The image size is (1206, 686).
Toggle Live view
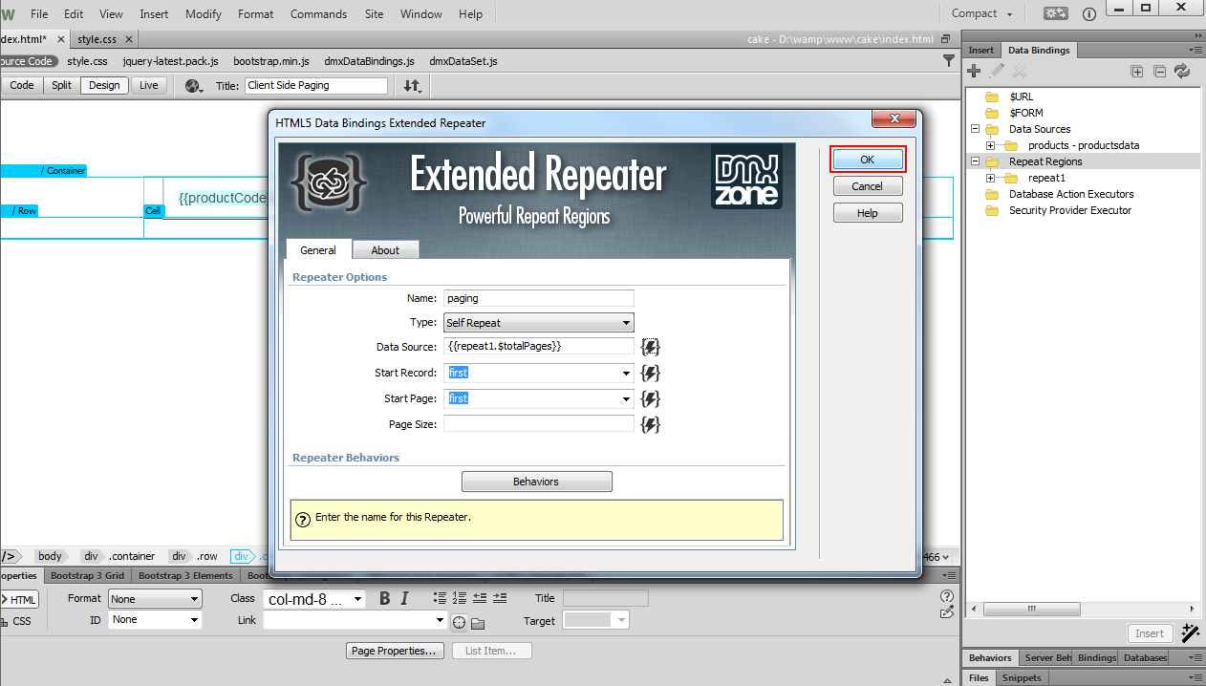tap(148, 85)
